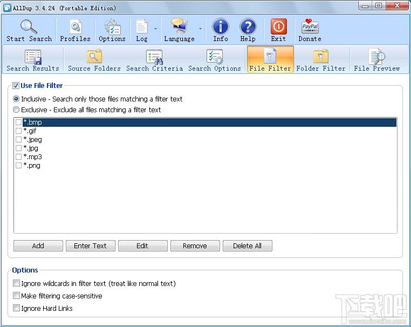Click the Language toolbar icon
The width and height of the screenshot is (411, 327).
[x=179, y=26]
